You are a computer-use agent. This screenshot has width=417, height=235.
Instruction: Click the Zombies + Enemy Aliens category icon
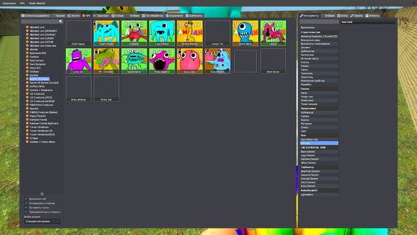click(x=27, y=142)
